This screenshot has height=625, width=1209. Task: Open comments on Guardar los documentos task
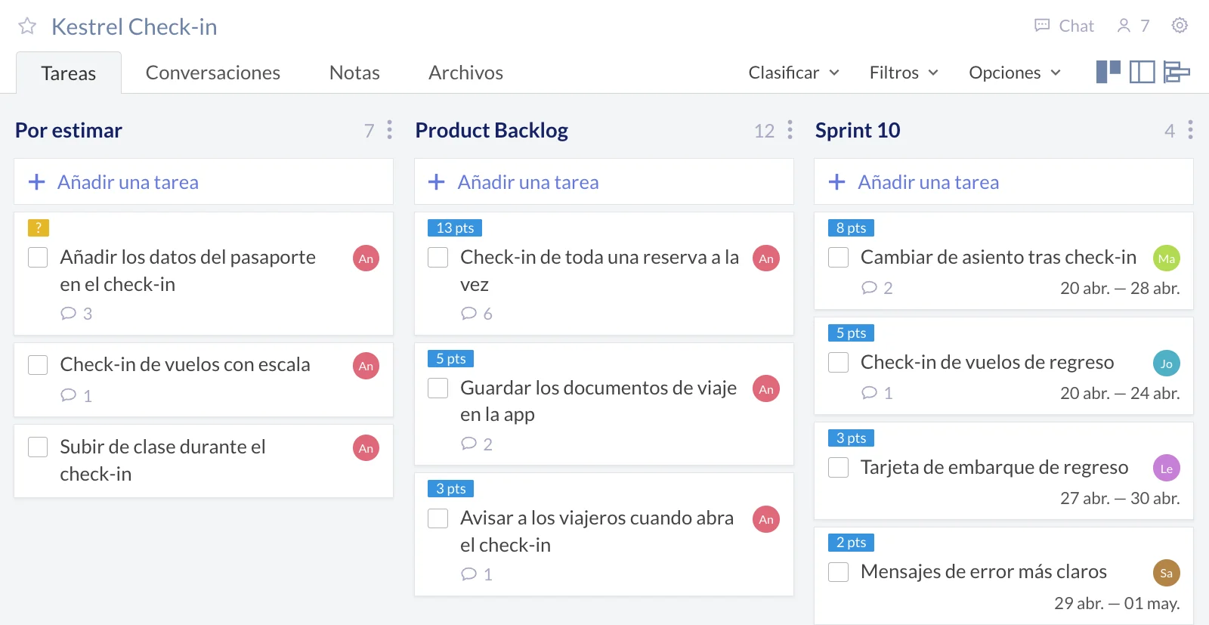(477, 444)
